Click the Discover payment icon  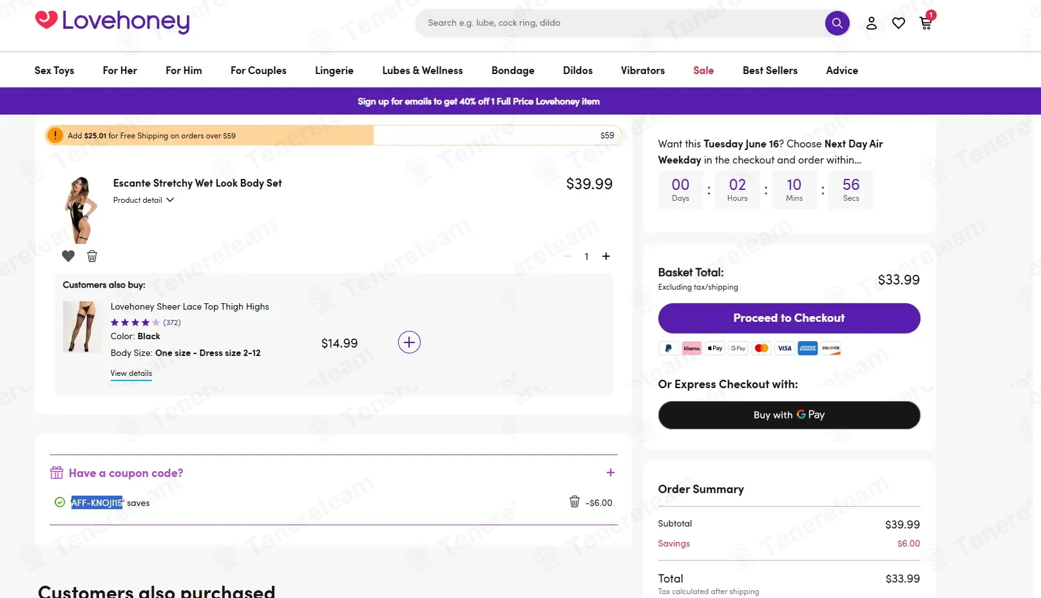coord(831,348)
